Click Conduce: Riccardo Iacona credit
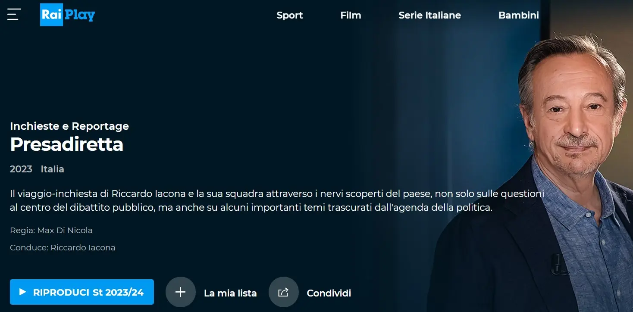This screenshot has width=633, height=312. (x=63, y=248)
